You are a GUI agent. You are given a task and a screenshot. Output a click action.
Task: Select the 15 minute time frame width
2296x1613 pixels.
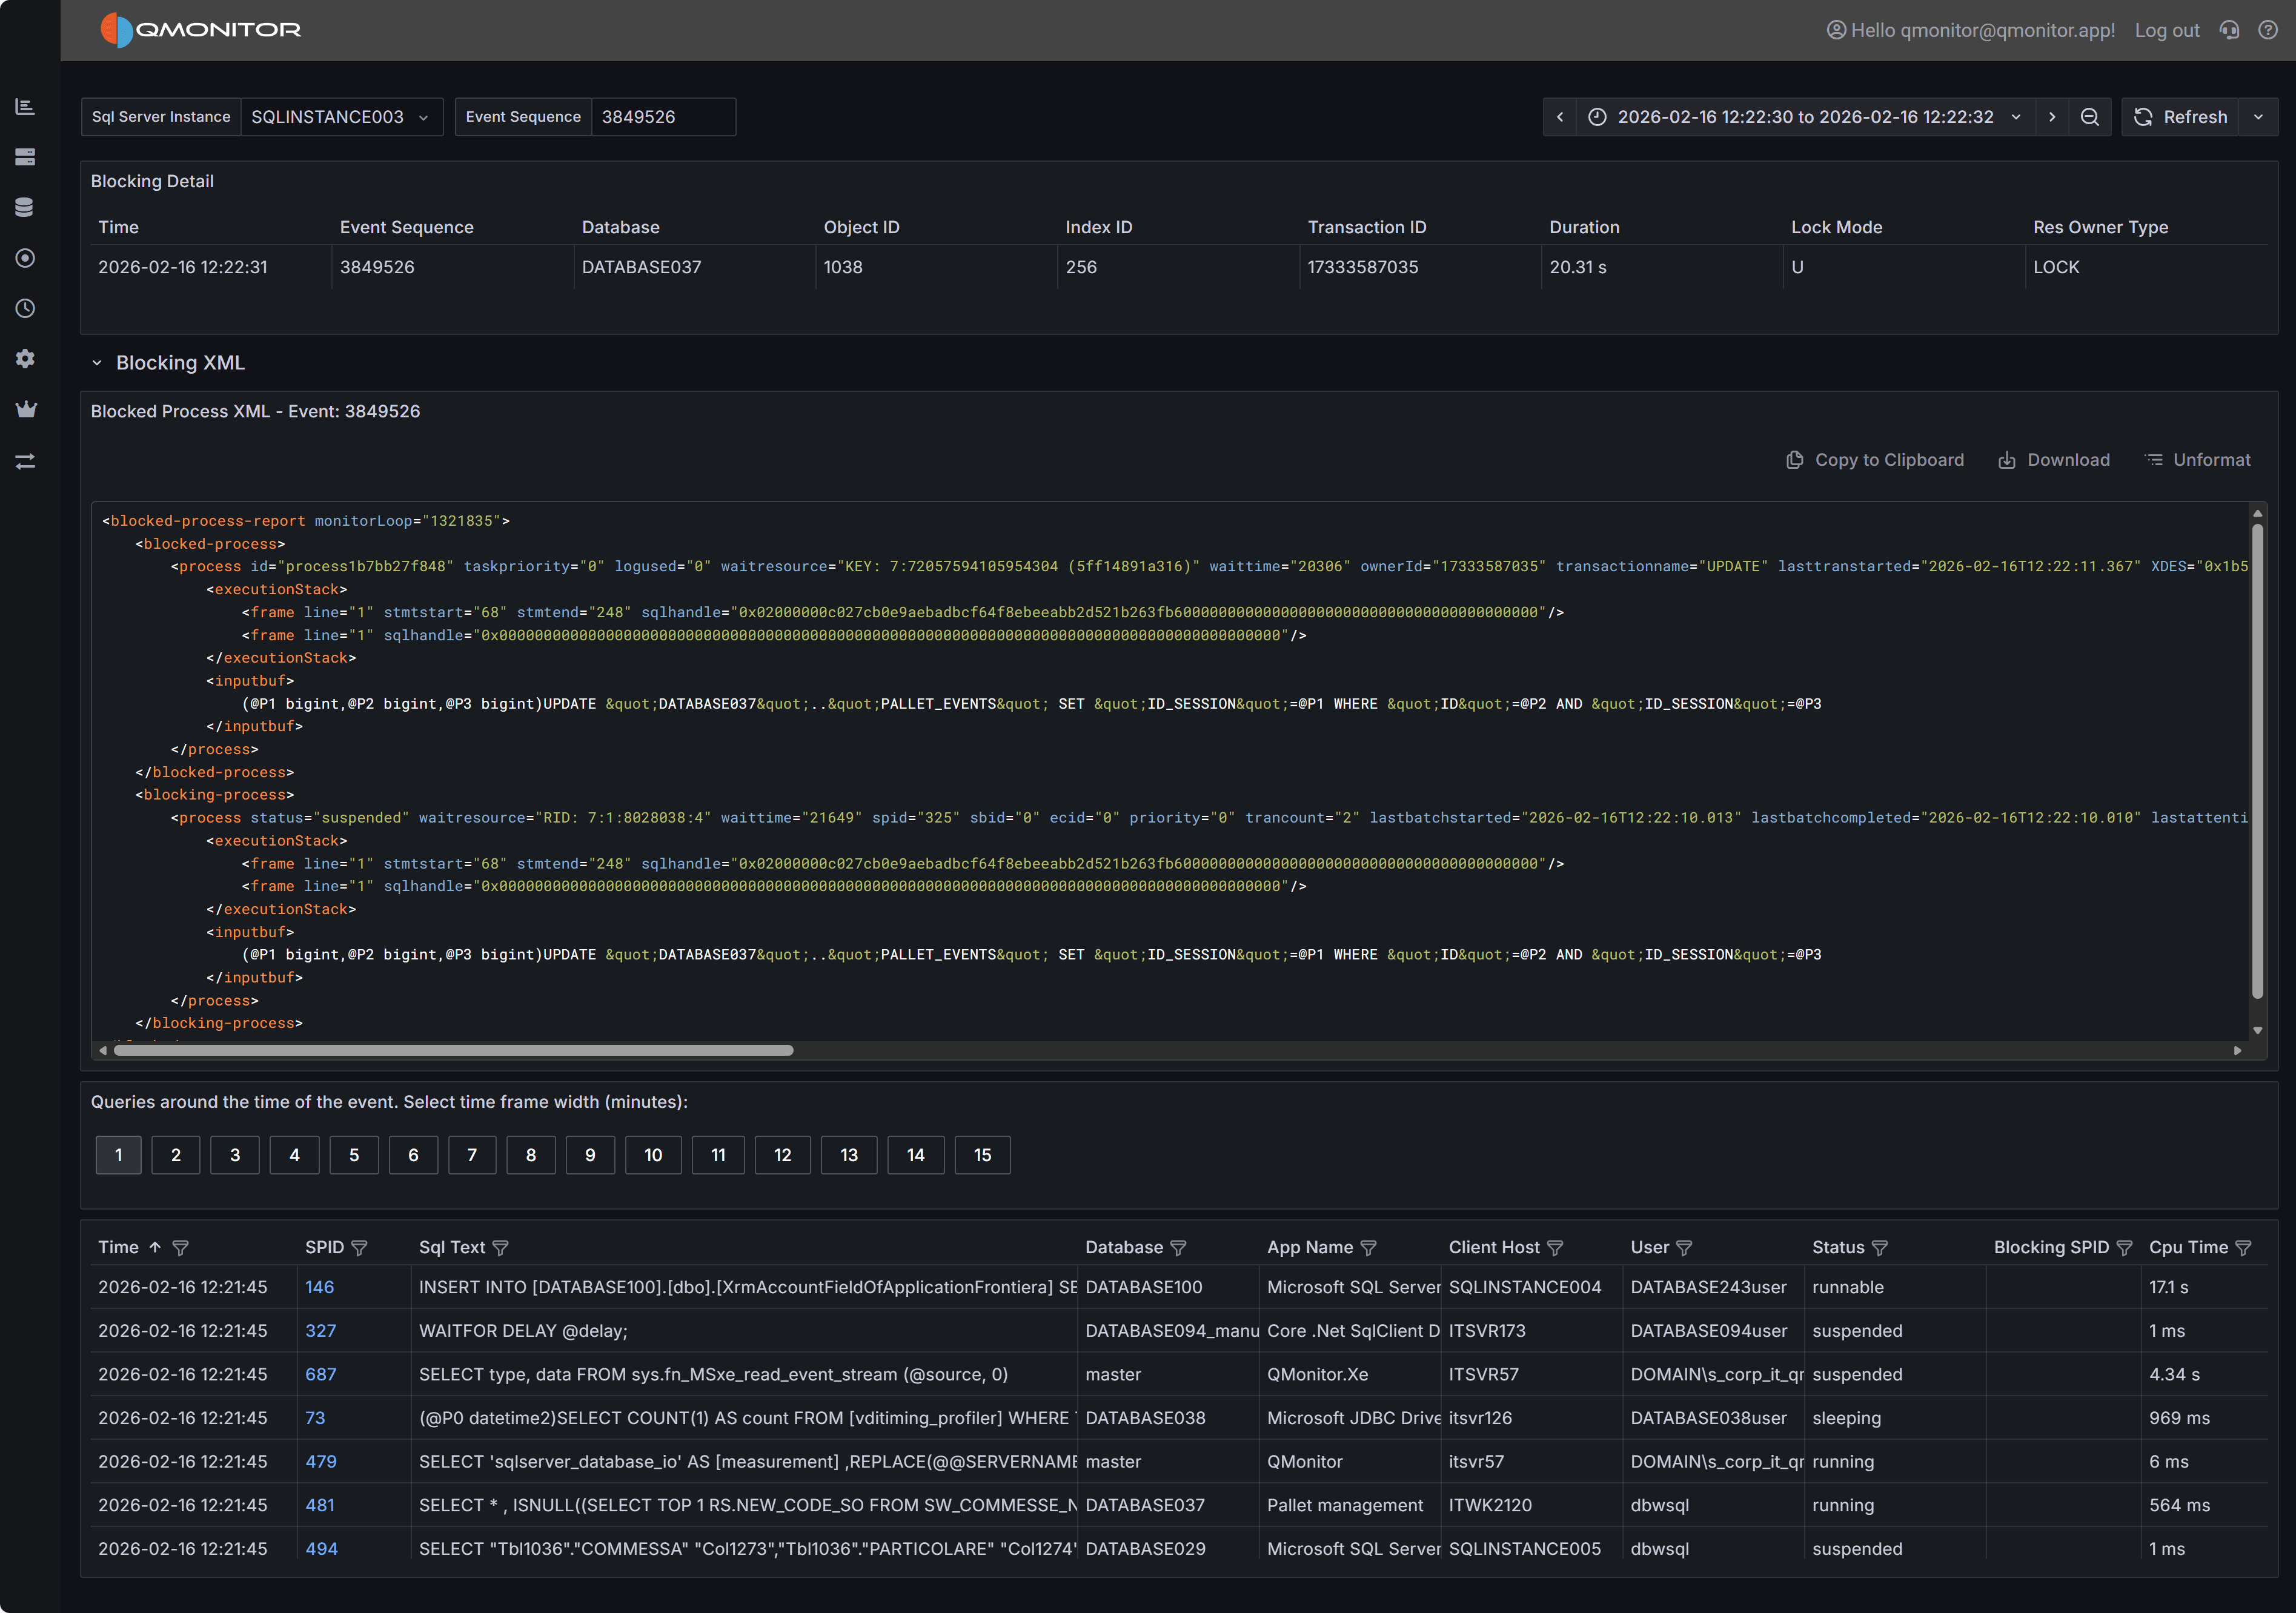pyautogui.click(x=982, y=1155)
